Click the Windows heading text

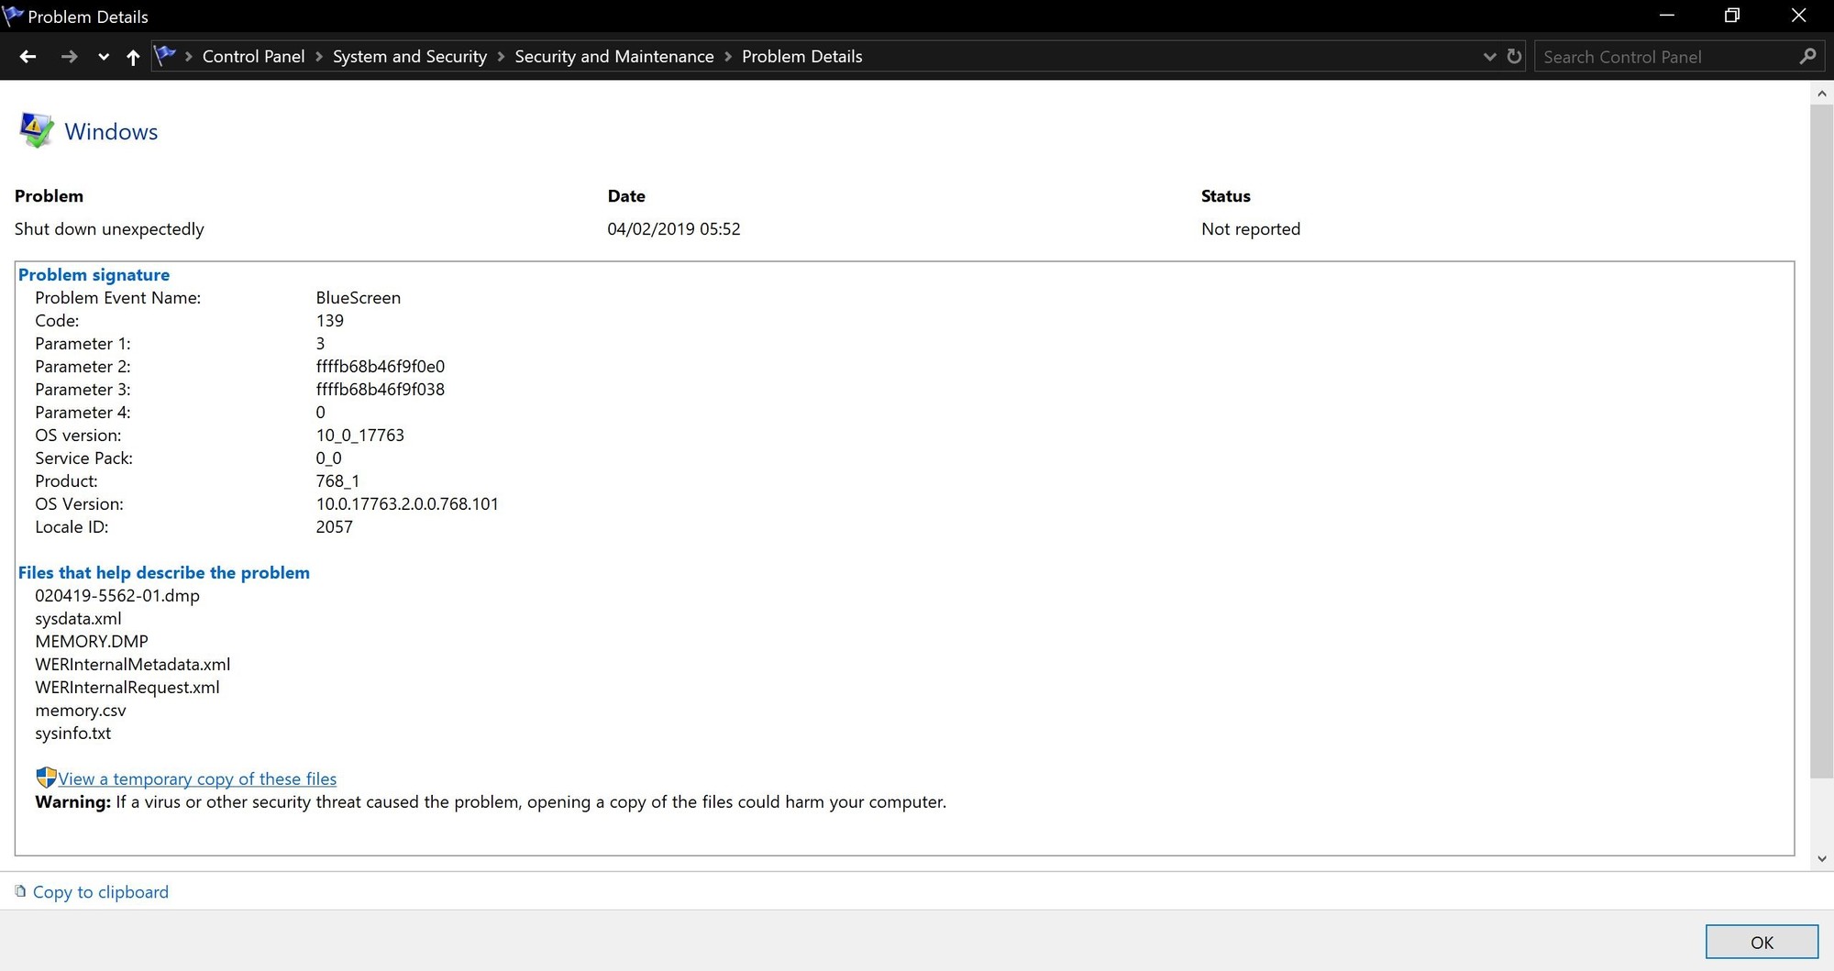click(111, 132)
